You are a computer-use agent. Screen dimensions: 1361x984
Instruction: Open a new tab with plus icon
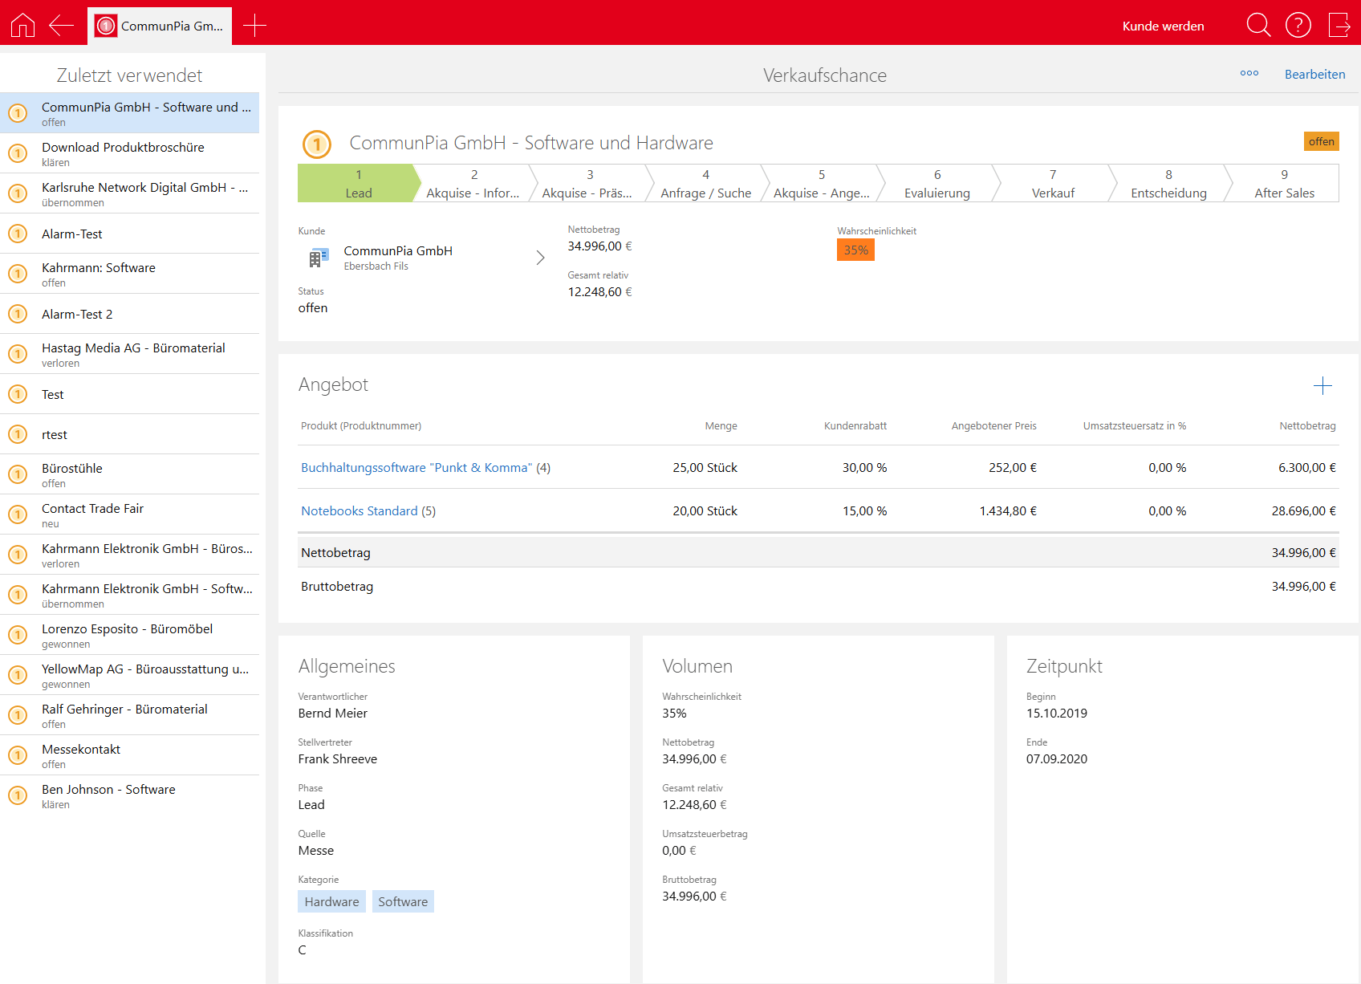point(254,26)
